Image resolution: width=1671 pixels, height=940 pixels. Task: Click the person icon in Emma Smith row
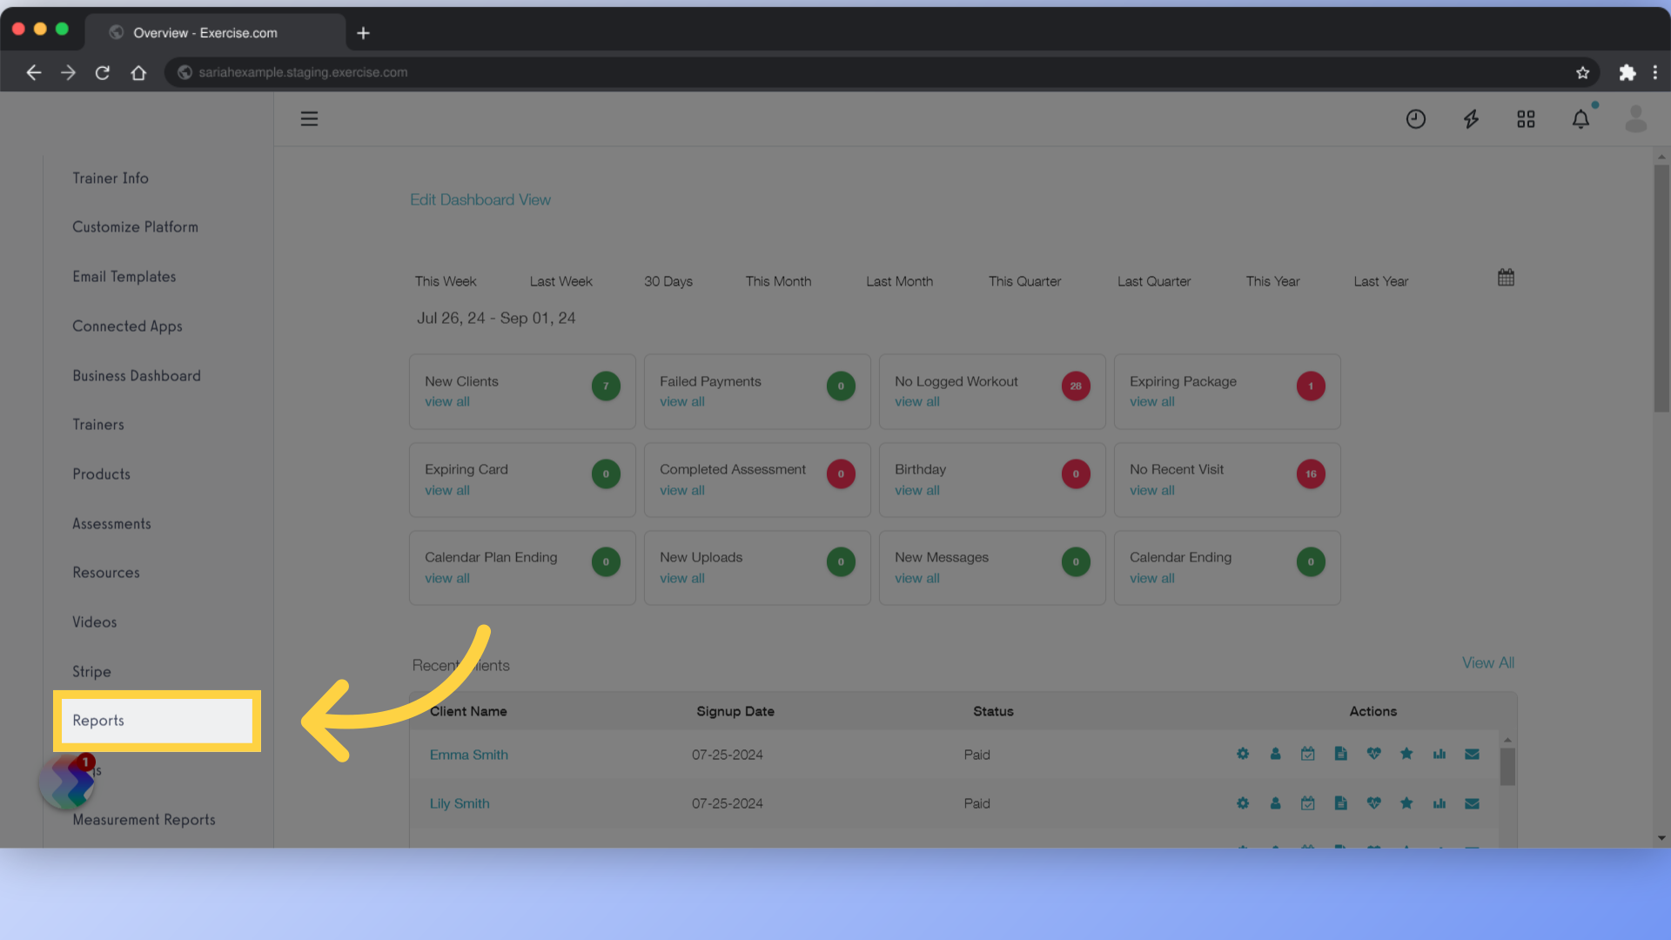[1275, 754]
